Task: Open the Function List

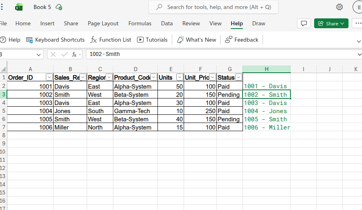Action: (110, 40)
